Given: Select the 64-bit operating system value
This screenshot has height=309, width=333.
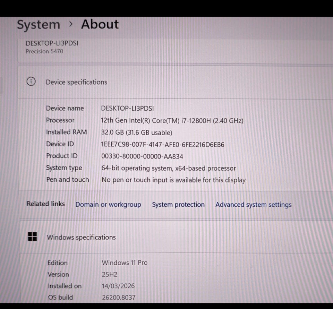Looking at the screenshot, I should (169, 169).
